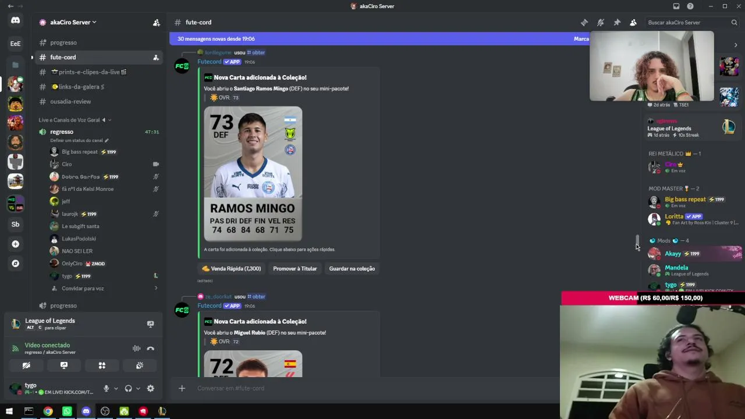745x419 pixels.
Task: Open user settings gear
Action: tap(151, 389)
